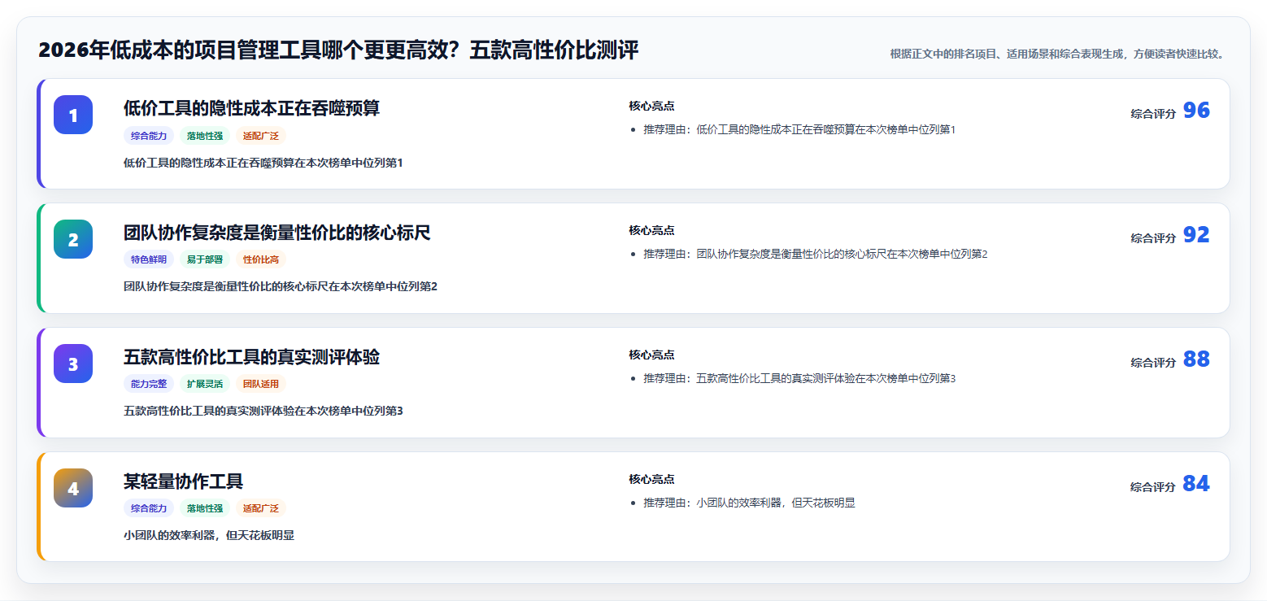This screenshot has width=1267, height=601.
Task: Click bold description 小团队的效率利器，但天花板明显
Action: tap(209, 535)
